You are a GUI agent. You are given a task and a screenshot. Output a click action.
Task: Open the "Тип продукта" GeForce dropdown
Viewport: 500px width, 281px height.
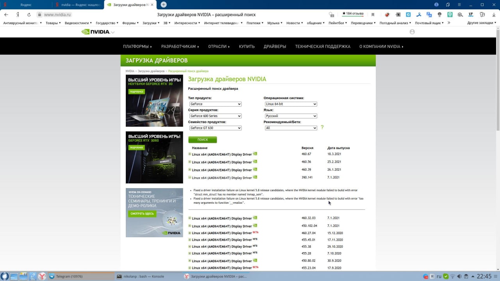(215, 104)
